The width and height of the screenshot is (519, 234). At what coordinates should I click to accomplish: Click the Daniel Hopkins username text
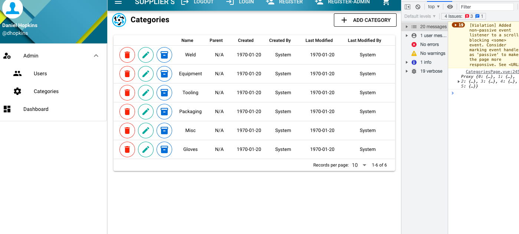coord(20,25)
